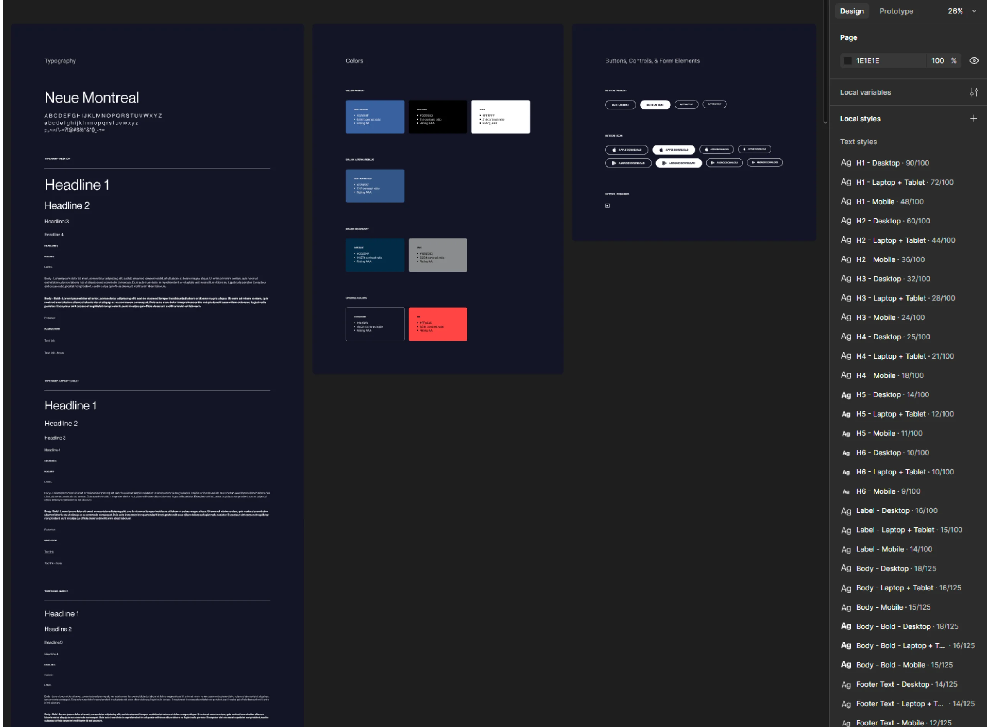This screenshot has width=987, height=727.
Task: Click Ag icon for H6 - Mobile style
Action: pyautogui.click(x=846, y=492)
